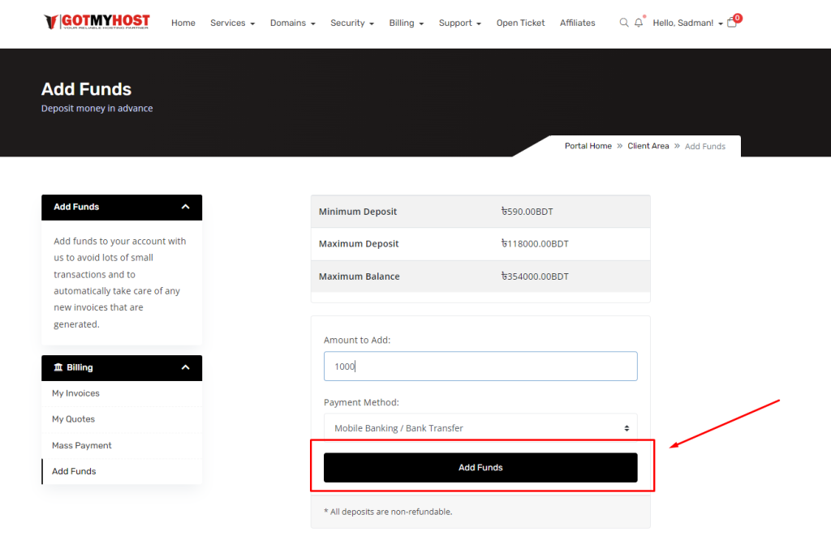Open the Support menu
Image resolution: width=831 pixels, height=553 pixels.
[x=459, y=23]
